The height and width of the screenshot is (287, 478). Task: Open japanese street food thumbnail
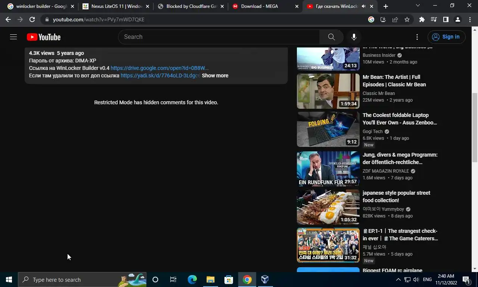click(328, 207)
